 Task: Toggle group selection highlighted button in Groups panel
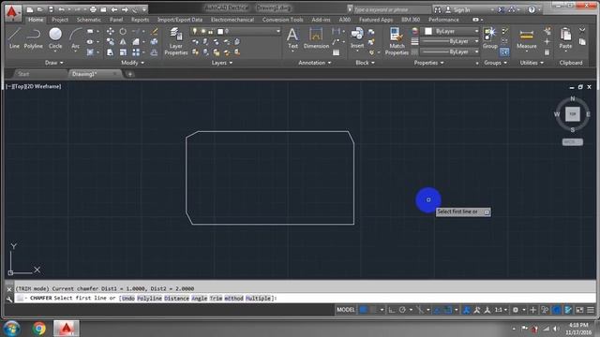point(504,52)
